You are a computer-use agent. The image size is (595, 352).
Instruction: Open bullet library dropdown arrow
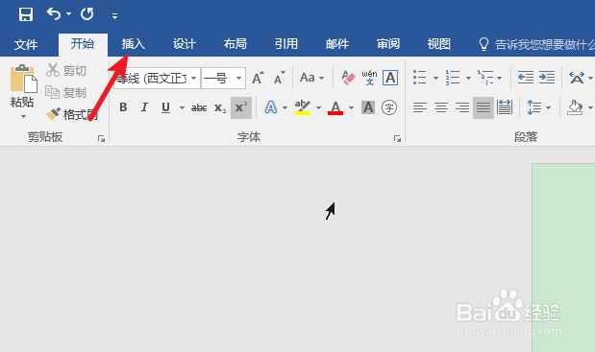(x=435, y=78)
